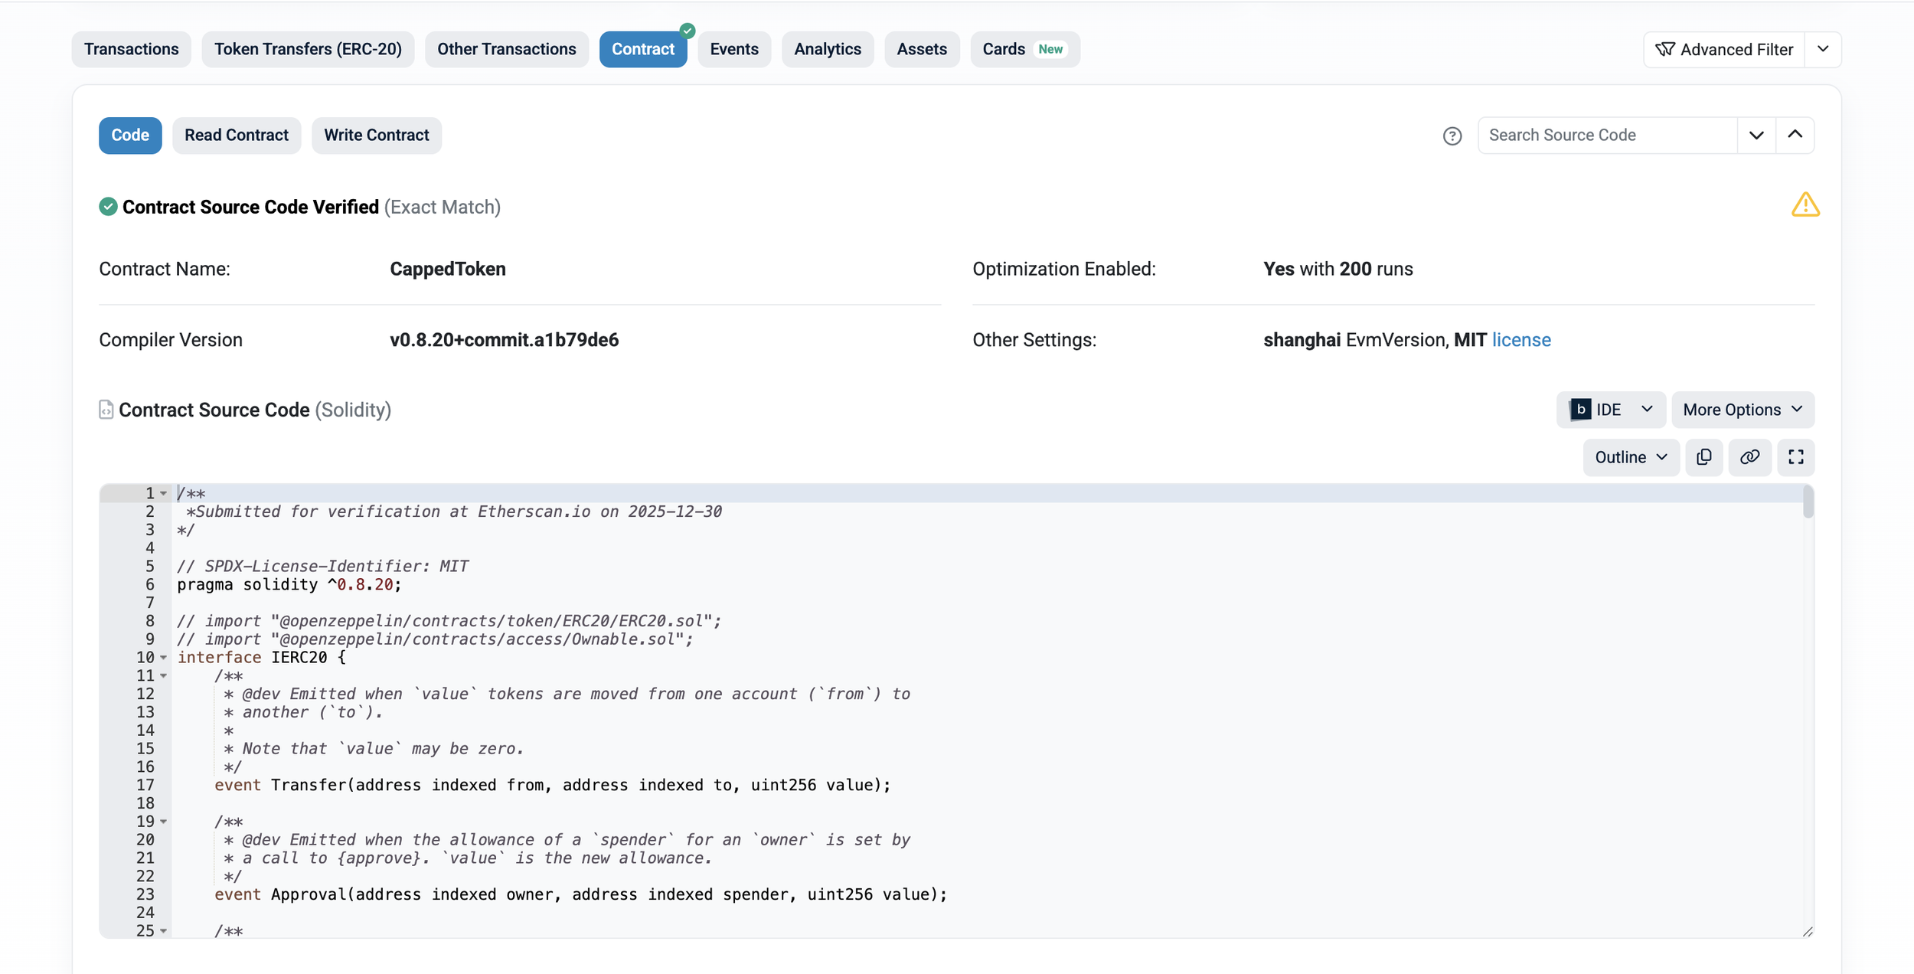This screenshot has width=1914, height=974.
Task: Open the IDE dropdown
Action: [x=1610, y=410]
